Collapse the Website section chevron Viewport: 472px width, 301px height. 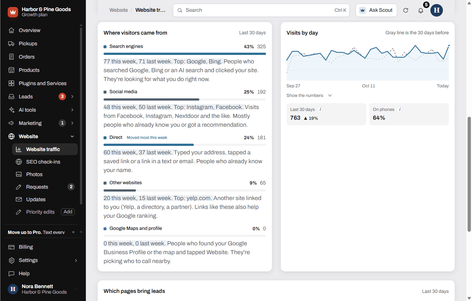[x=72, y=136]
